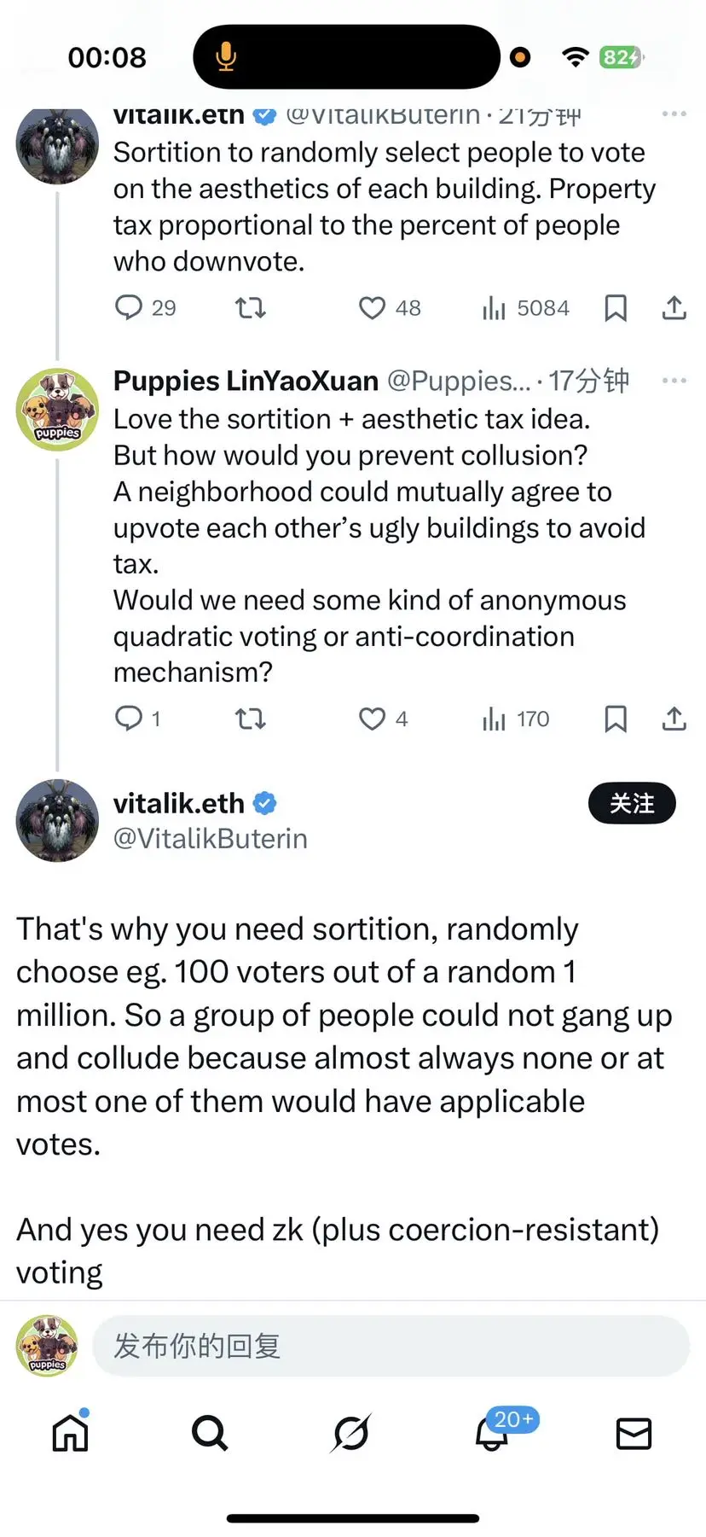Viewport: 706px width, 1537px height.
Task: Share Puppies LinYaoXuan's tweet
Action: 674,719
